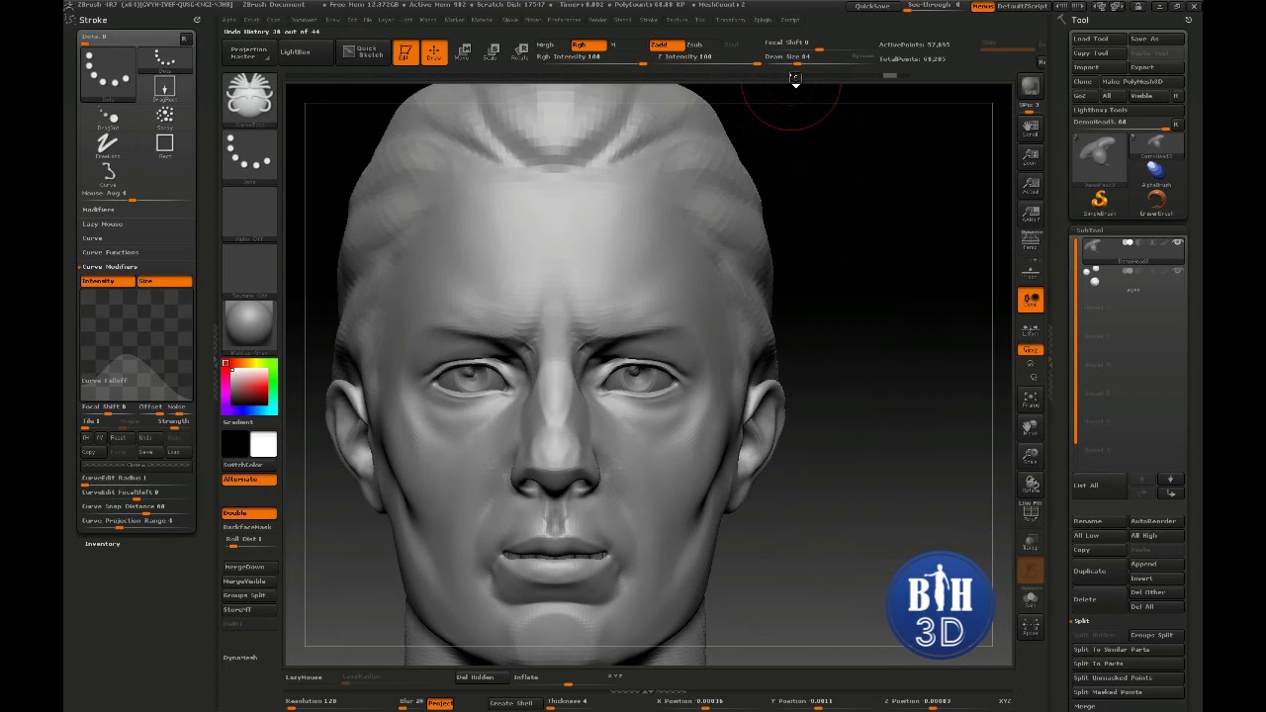This screenshot has height=712, width=1266.
Task: Choose the Spray stroke type
Action: (165, 118)
